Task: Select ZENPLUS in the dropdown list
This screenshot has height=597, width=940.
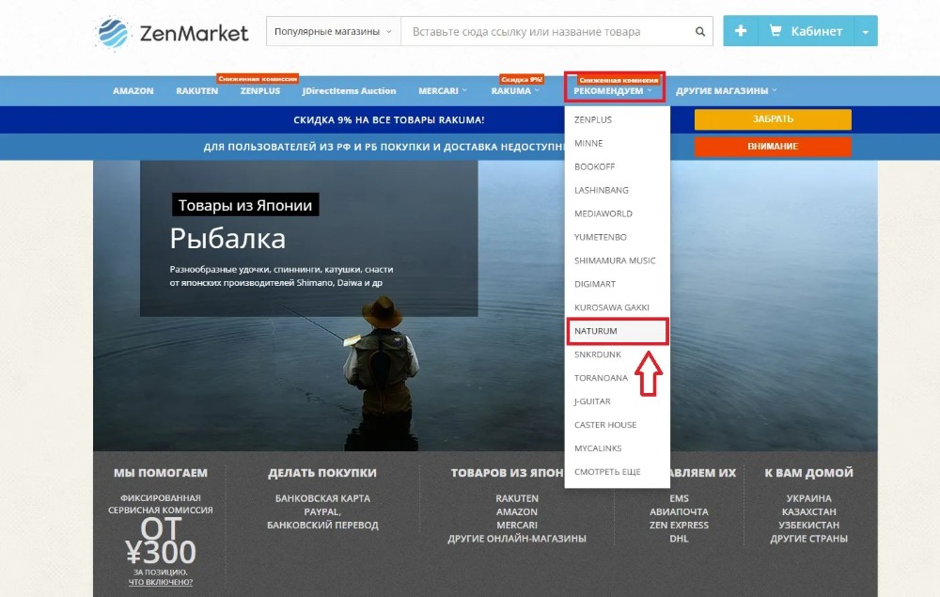Action: (x=617, y=120)
